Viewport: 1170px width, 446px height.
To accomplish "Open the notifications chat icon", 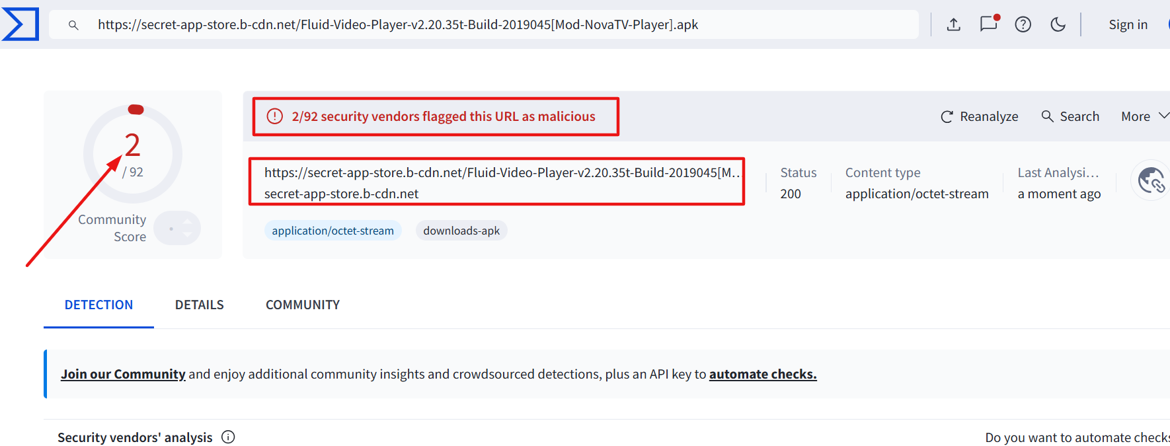I will (x=989, y=24).
